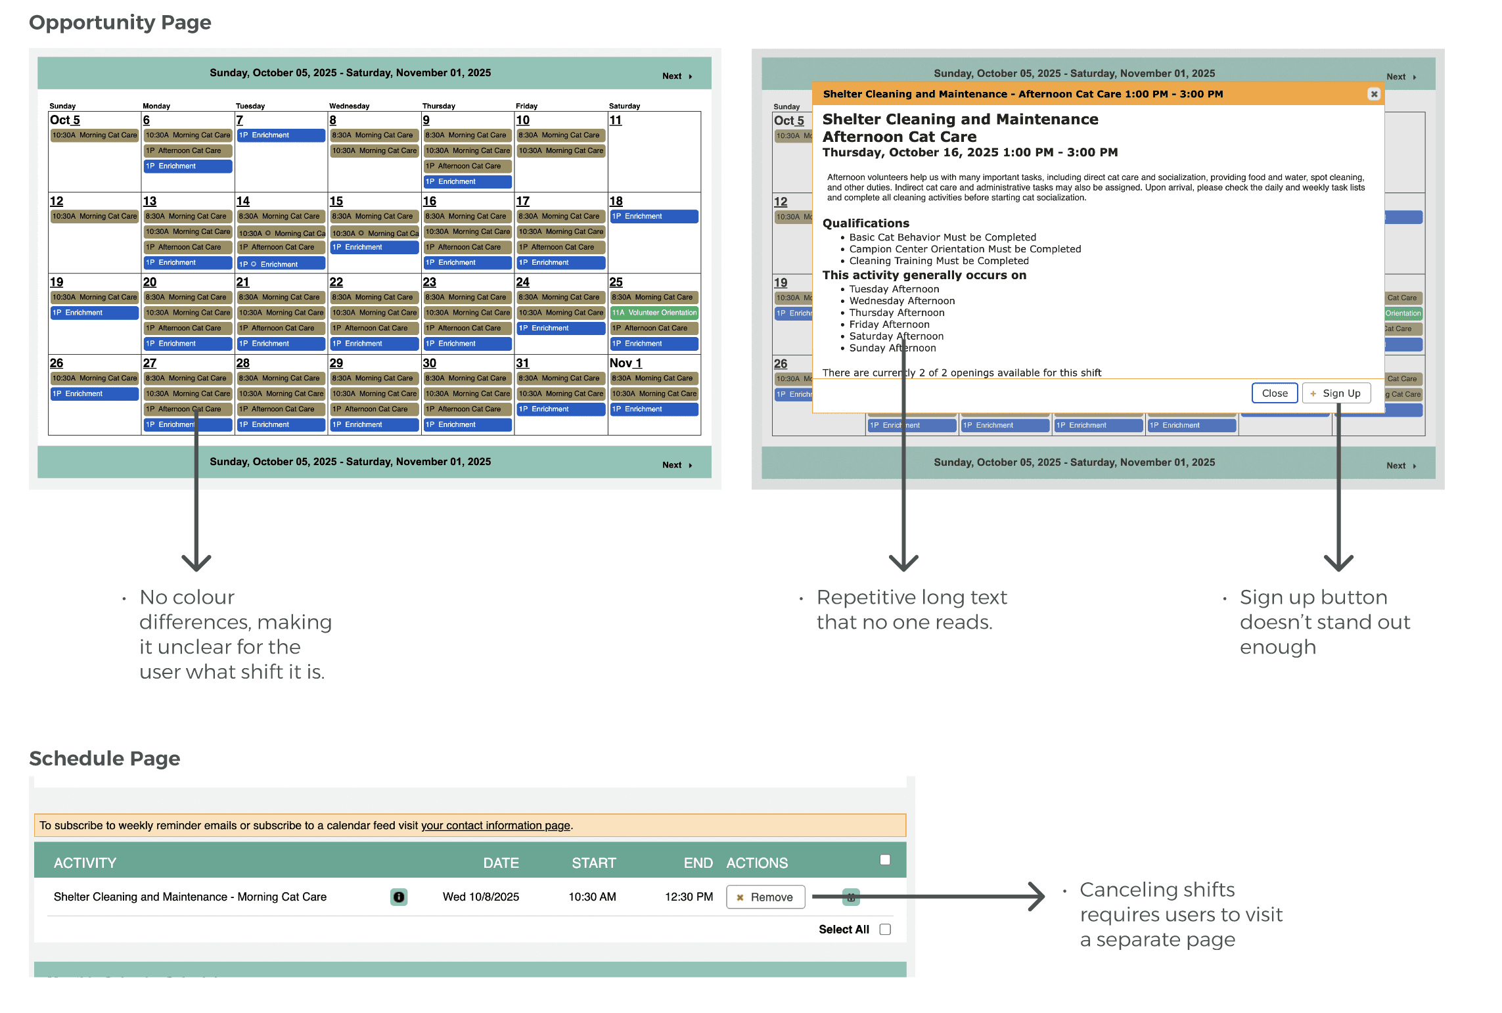The image size is (1502, 1013).
Task: Open 1P Enrichment on Saturday October 18
Action: click(x=654, y=216)
